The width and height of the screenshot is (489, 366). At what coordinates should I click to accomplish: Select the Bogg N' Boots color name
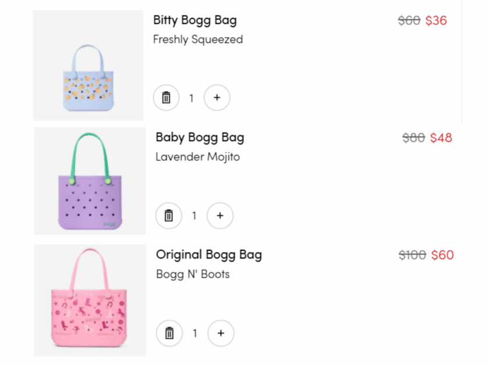[x=193, y=274]
